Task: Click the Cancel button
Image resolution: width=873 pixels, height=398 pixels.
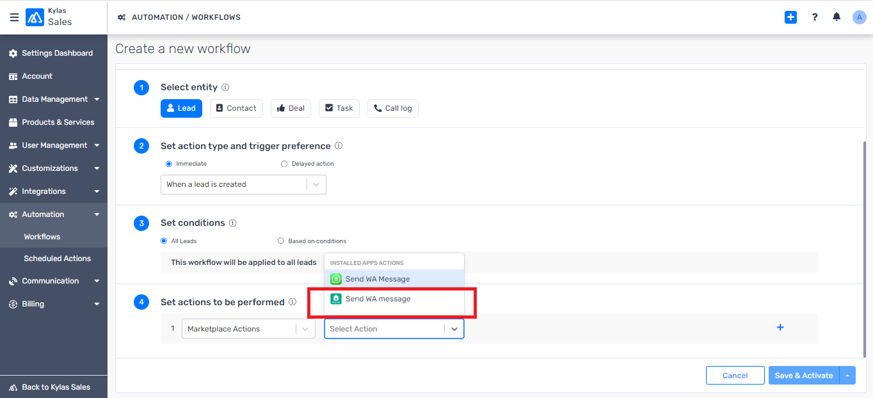Action: click(735, 375)
